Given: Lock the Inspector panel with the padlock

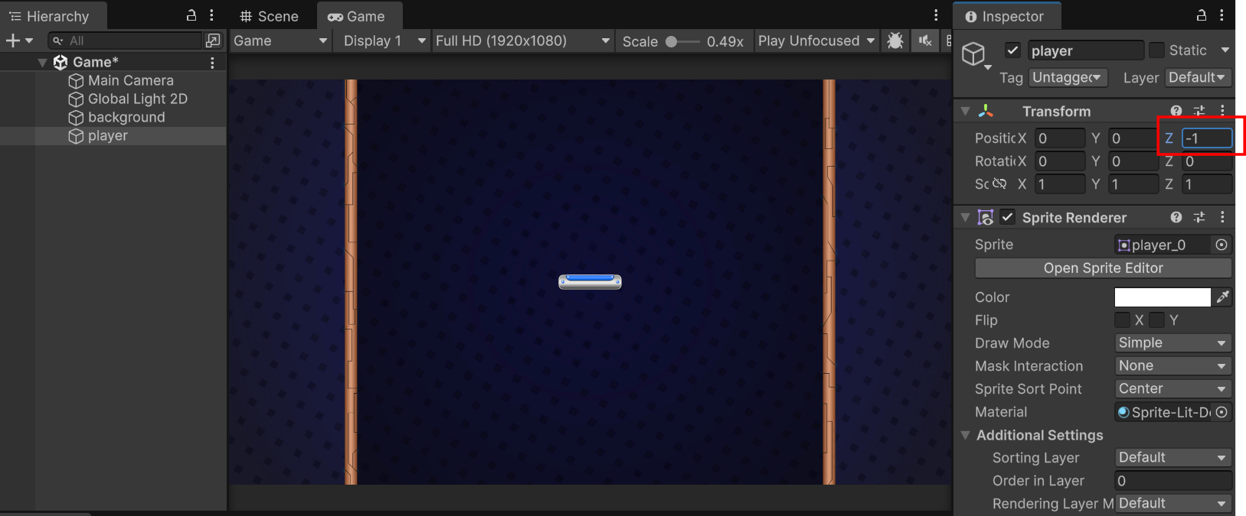Looking at the screenshot, I should coord(1202,15).
